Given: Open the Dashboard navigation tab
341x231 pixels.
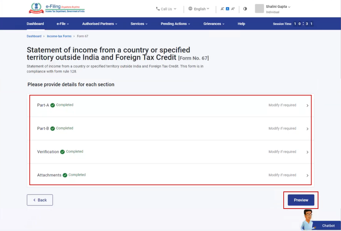Looking at the screenshot, I should 35,24.
